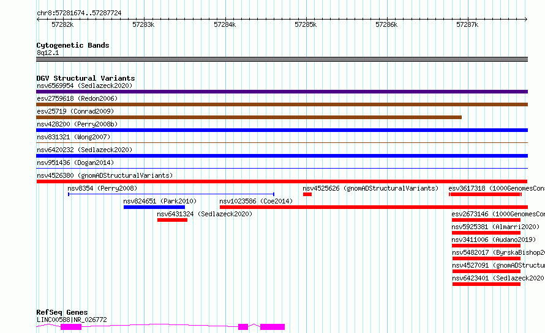
Task: Click the 57284k ruler mark
Action: pos(225,24)
